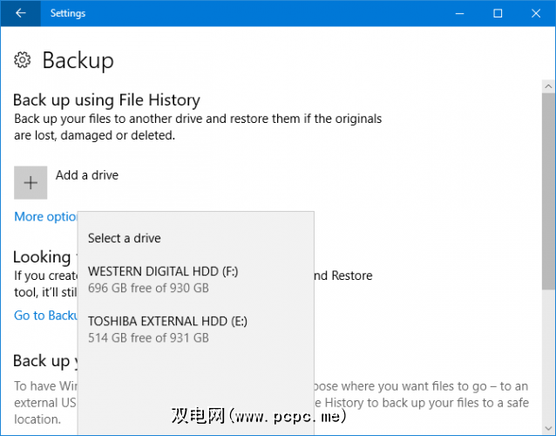Click the 'Add a drive' text label
Viewport: 556px width, 436px height.
point(87,175)
